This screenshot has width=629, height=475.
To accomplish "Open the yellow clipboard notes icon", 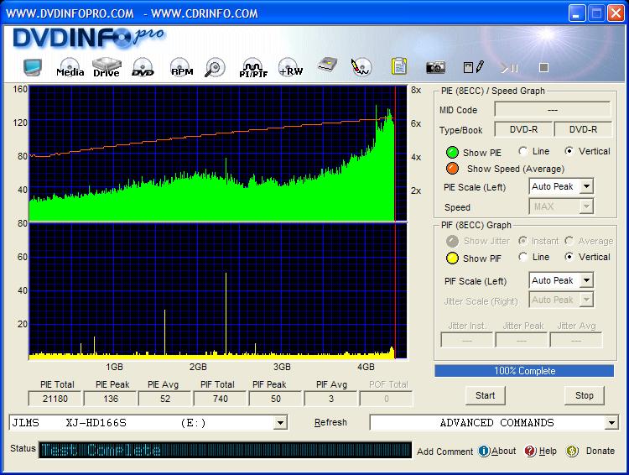I will (x=399, y=66).
